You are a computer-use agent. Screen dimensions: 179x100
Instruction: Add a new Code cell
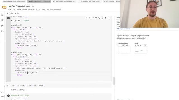(x=10, y=13)
